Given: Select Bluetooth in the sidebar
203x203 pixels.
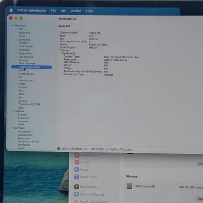Looking at the screenshot, I should [24, 40].
